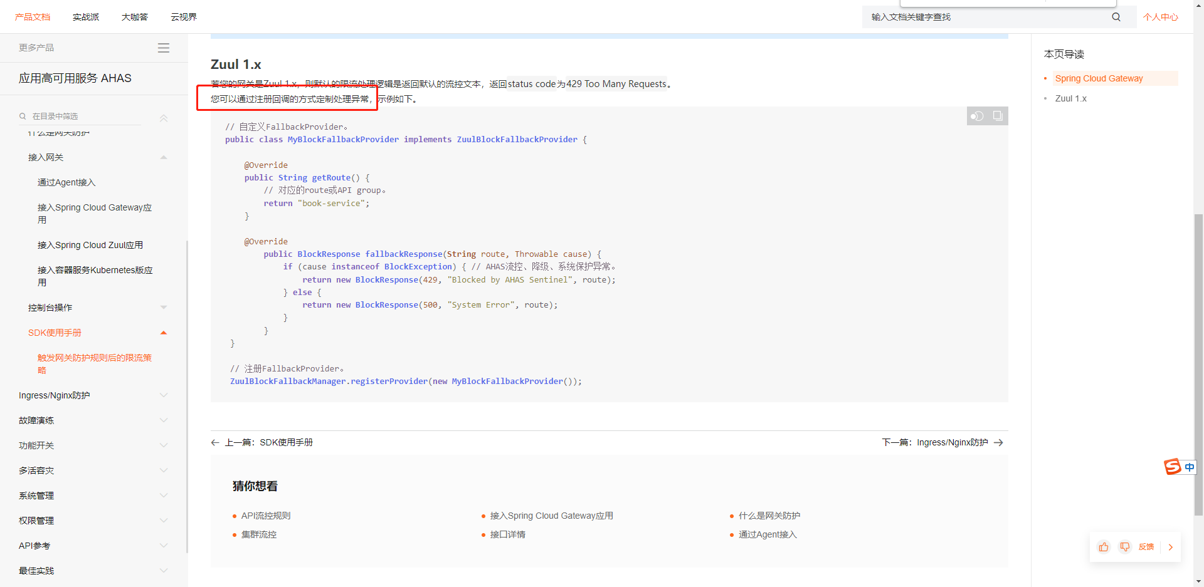Open 更多产品 menu
Image resolution: width=1204 pixels, height=587 pixels.
36,48
